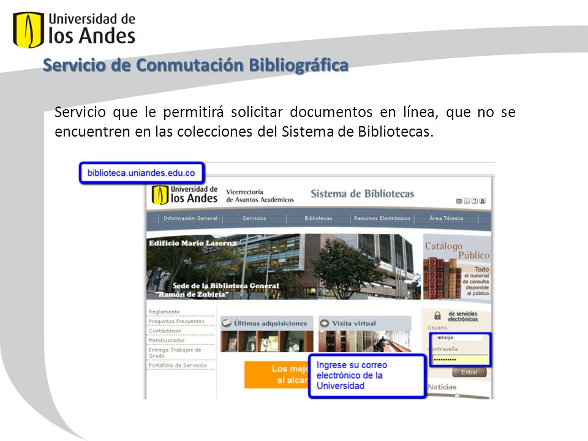
Task: Click the Universidad de los Andes website logo
Action: point(184,195)
